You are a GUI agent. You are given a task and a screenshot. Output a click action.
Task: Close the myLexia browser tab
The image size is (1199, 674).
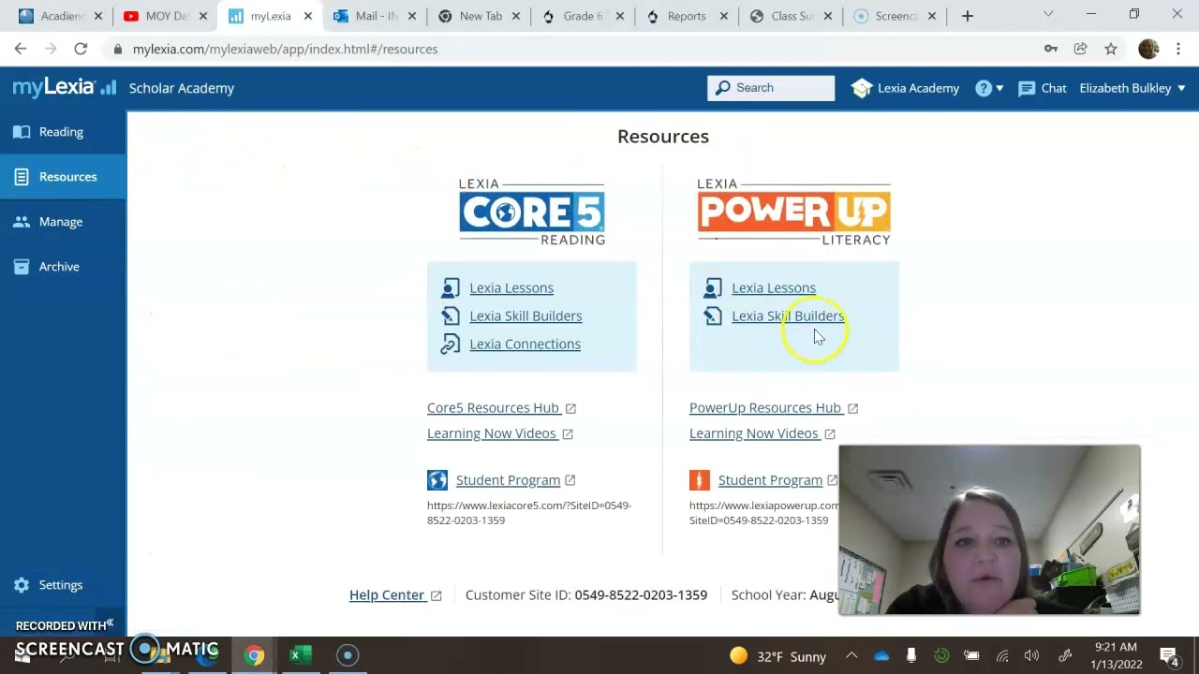(x=307, y=16)
